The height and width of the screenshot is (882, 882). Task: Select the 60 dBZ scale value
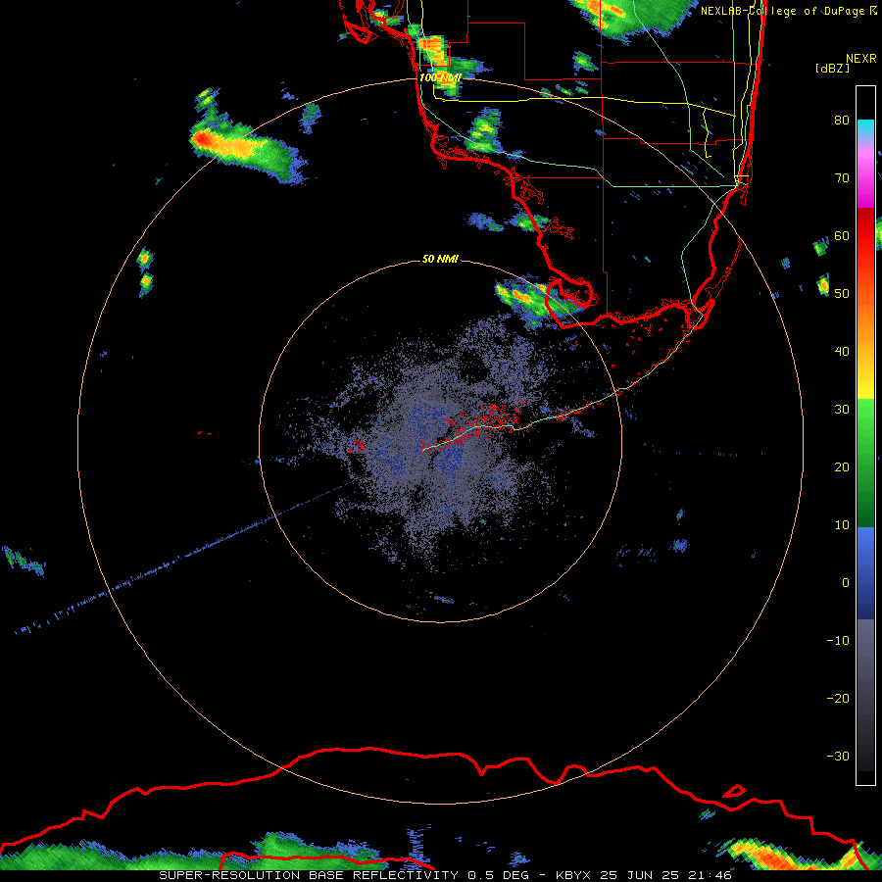point(842,235)
